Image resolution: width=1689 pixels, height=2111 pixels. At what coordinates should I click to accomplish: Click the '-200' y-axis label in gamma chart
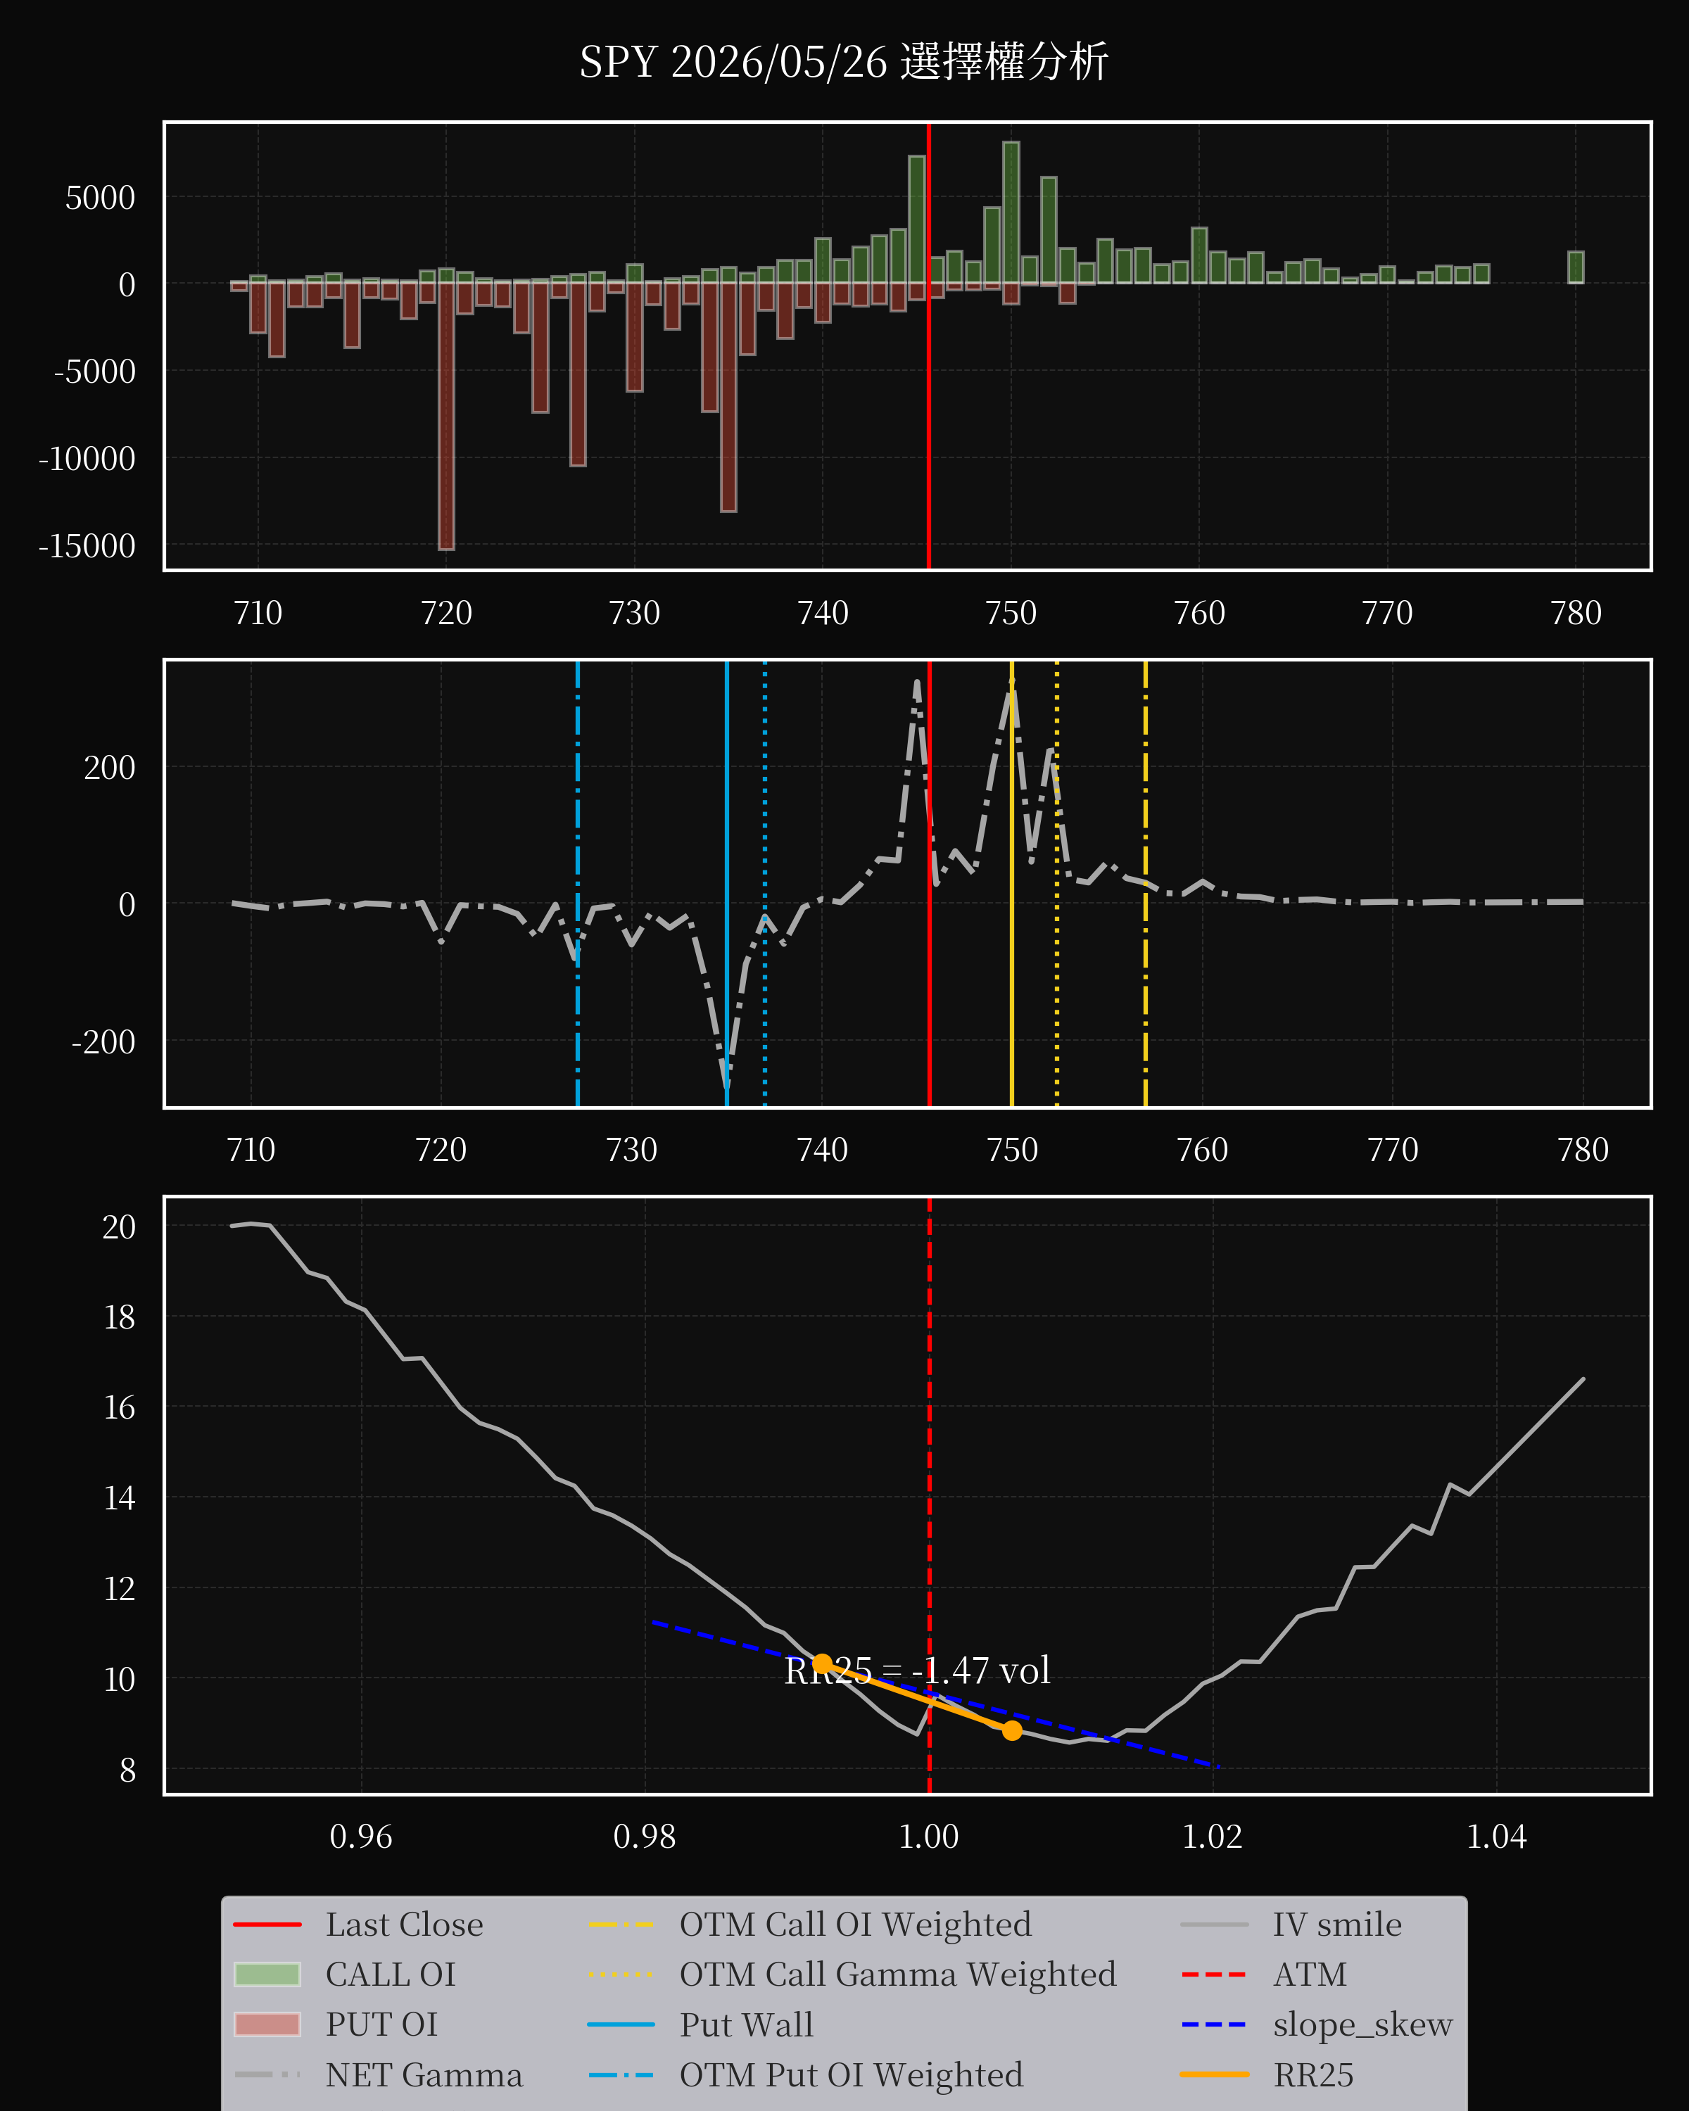[x=103, y=1042]
